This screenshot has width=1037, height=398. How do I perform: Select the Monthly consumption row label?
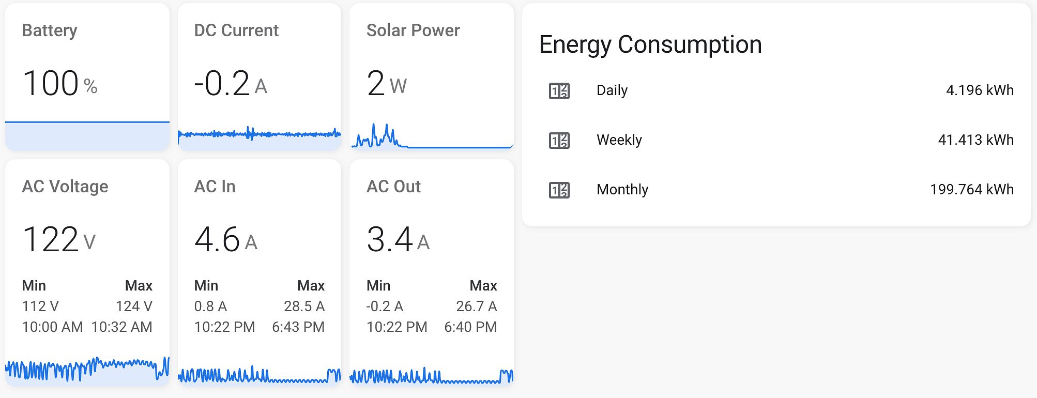coord(622,189)
